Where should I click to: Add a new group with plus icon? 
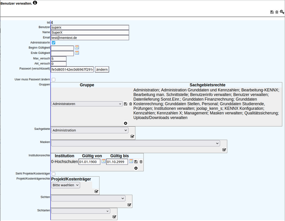pyautogui.click(x=125, y=123)
